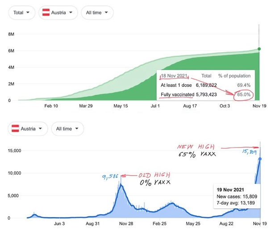Click the Jul 1 x-axis label
The height and width of the screenshot is (239, 279).
tap(155, 107)
